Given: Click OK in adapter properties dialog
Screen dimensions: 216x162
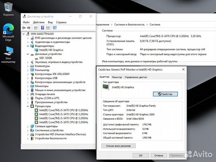Looking at the screenshot, I should tap(141, 155).
